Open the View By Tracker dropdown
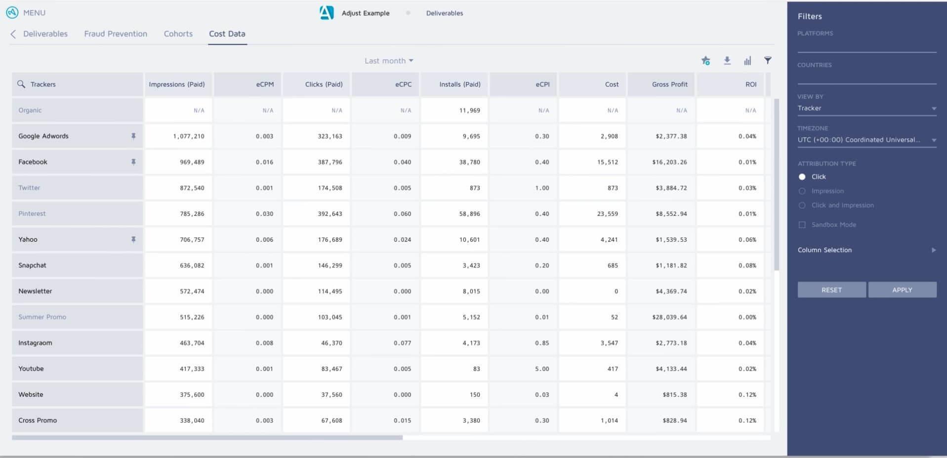947x458 pixels. click(867, 108)
